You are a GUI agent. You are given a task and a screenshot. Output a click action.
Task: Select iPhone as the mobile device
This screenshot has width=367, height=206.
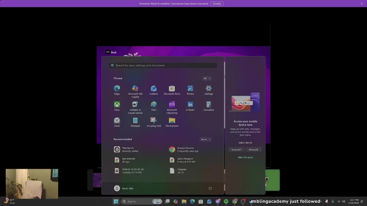pos(253,150)
